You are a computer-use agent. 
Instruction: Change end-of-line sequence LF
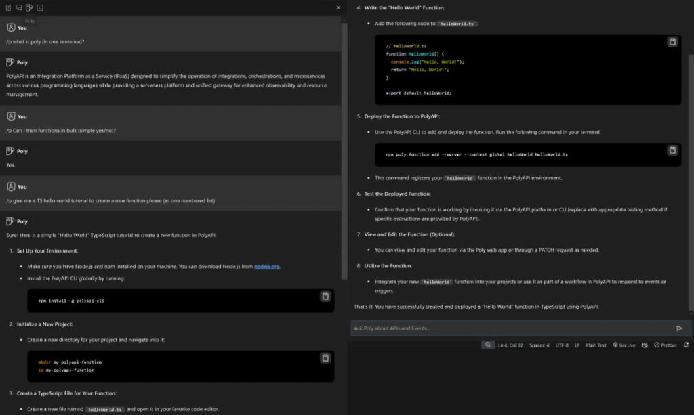pyautogui.click(x=577, y=345)
